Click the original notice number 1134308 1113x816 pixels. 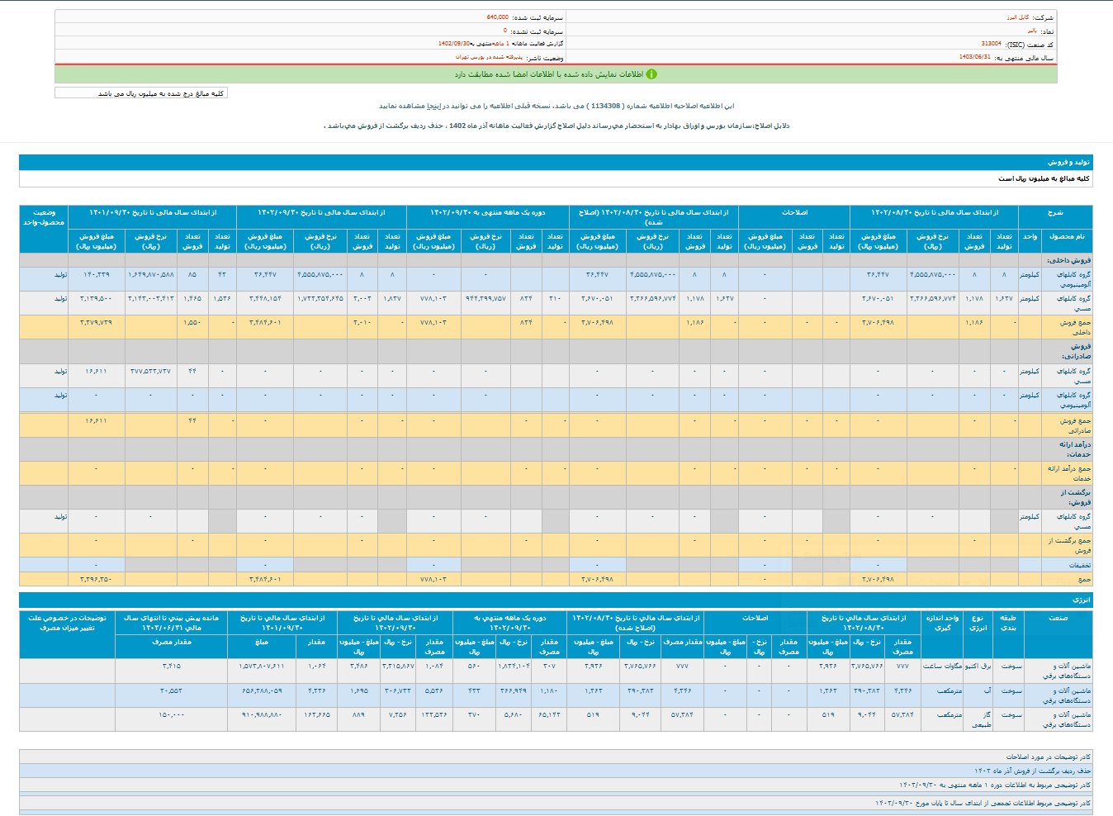coord(607,107)
